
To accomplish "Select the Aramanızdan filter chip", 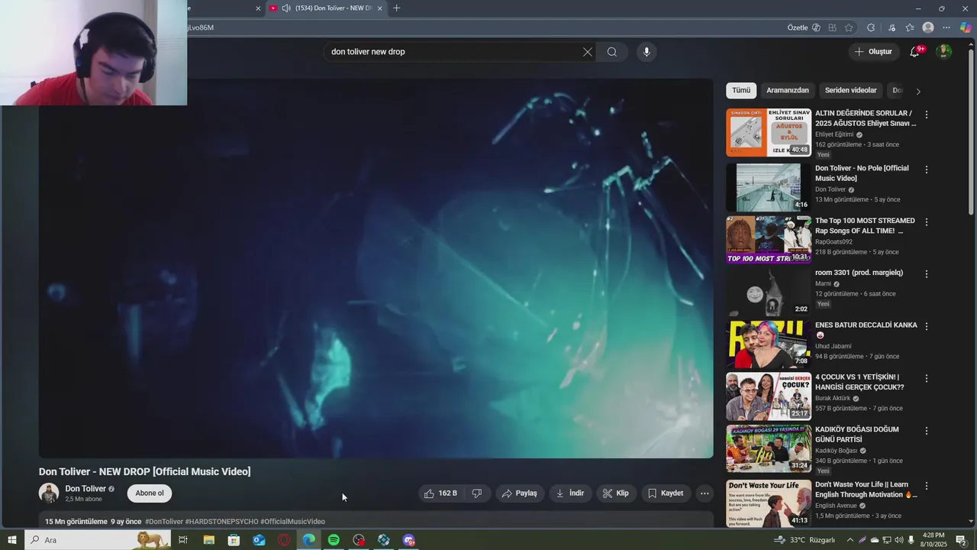I will coord(787,90).
